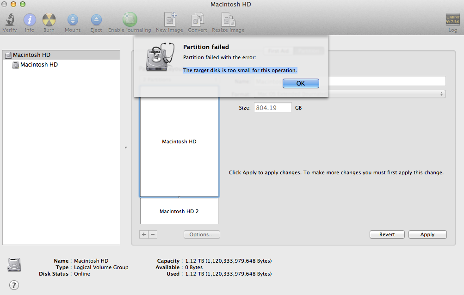Click the Revert button
Screen dimensions: 464x295
[387, 234]
